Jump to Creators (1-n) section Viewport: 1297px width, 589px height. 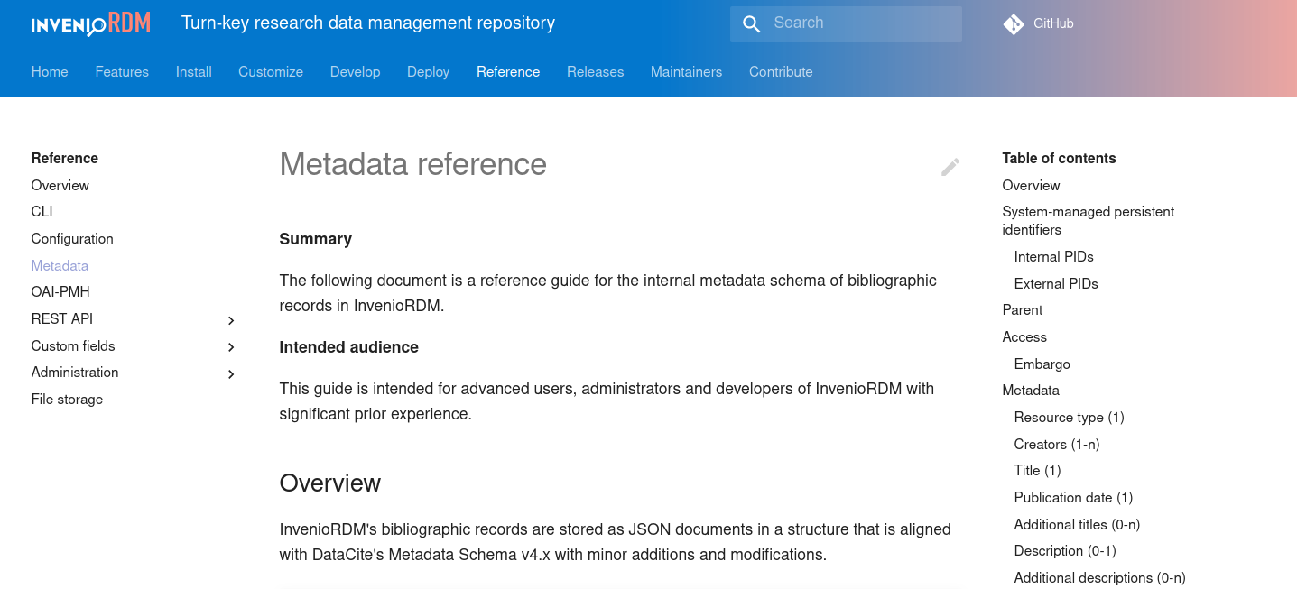1056,445
